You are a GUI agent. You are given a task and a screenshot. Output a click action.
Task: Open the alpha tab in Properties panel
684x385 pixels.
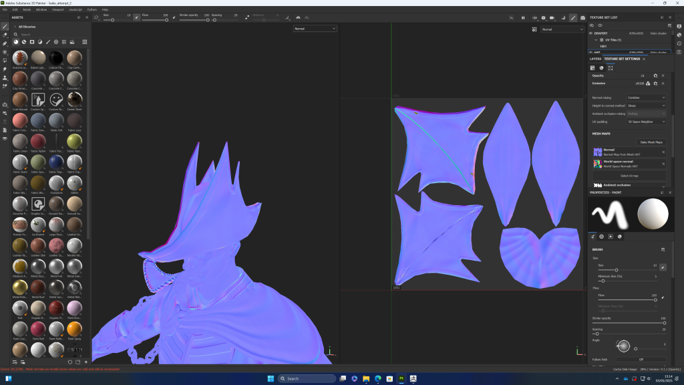tap(601, 236)
